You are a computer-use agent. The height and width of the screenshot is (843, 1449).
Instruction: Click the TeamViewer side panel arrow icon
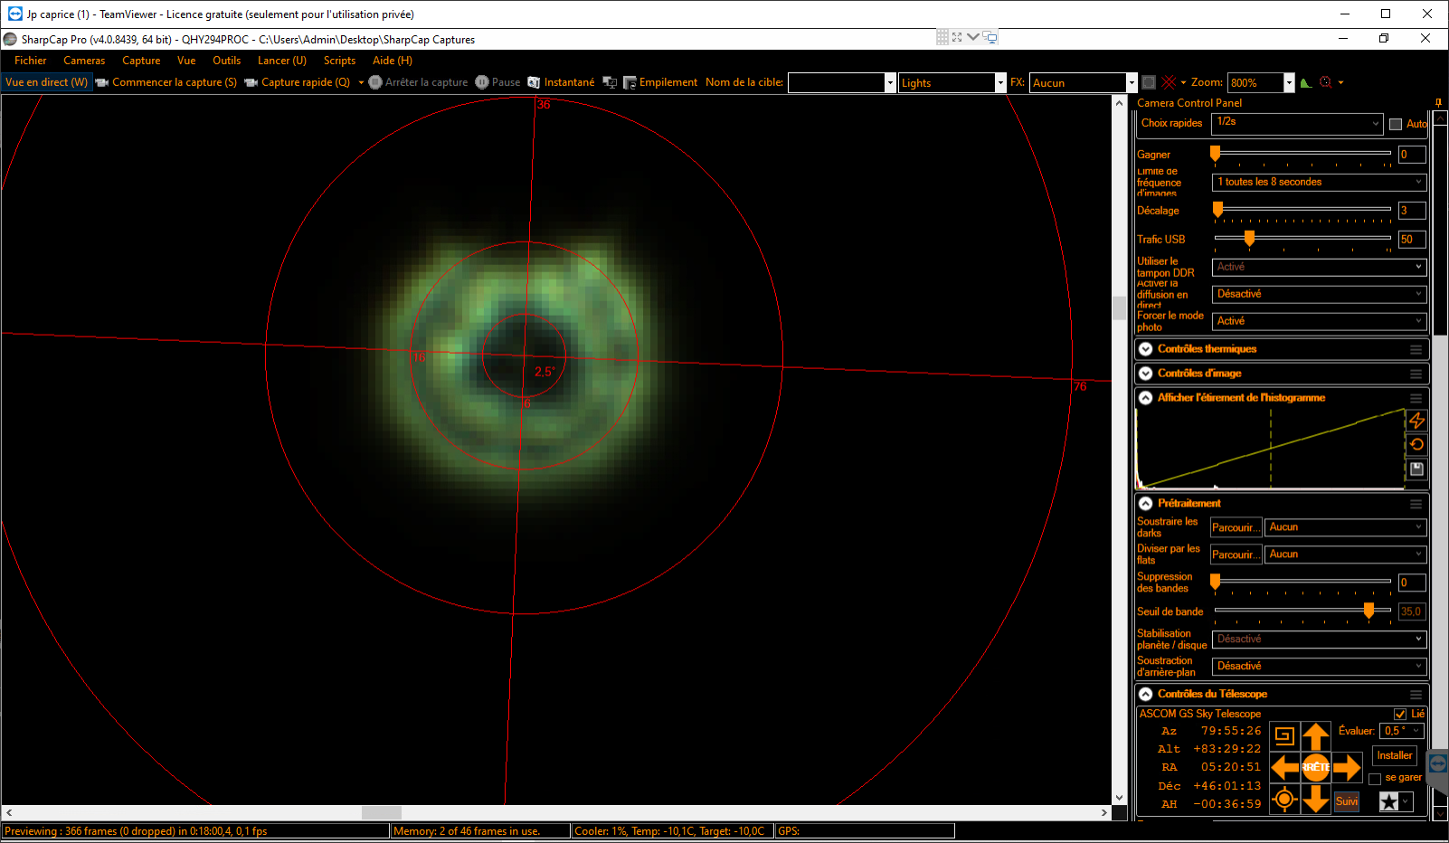[x=1437, y=762]
